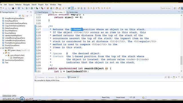Toggle Link with Editor in Package Explorer
This screenshot has height=103, width=183.
coord(23,16)
